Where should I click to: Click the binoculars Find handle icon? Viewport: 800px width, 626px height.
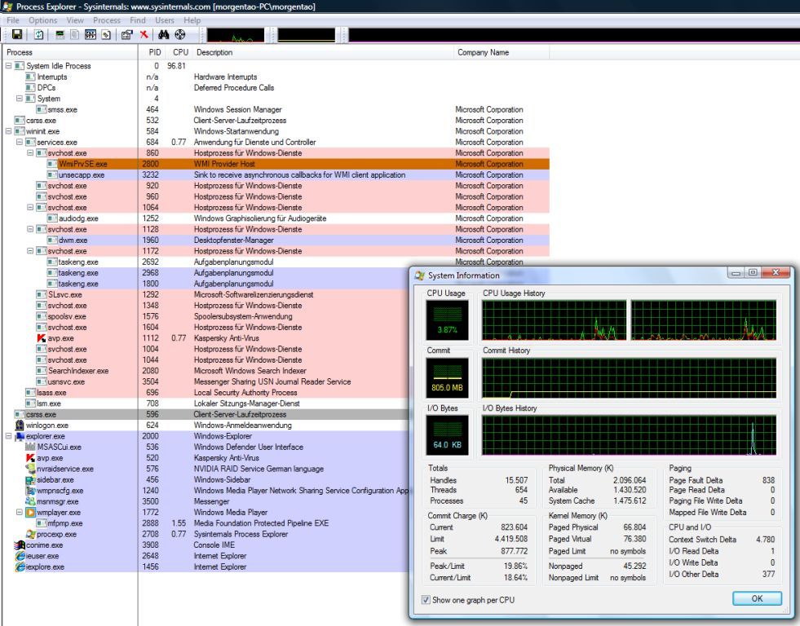coord(163,35)
